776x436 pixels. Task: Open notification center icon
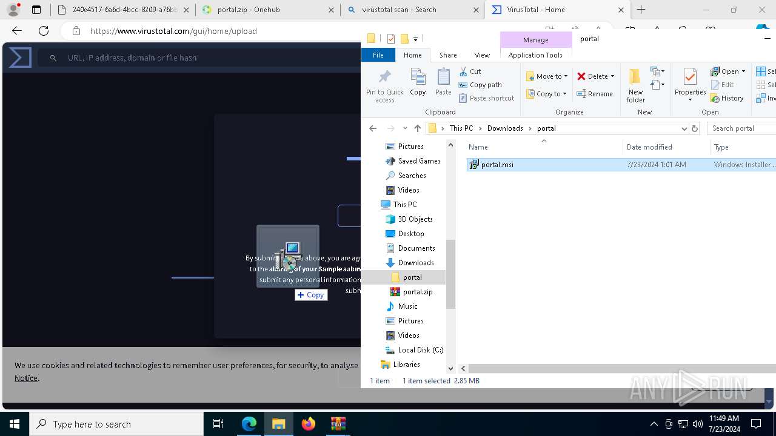point(756,424)
